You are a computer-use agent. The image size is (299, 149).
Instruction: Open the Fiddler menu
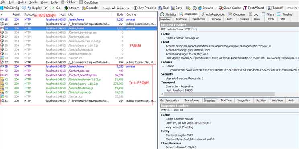click(69, 2)
